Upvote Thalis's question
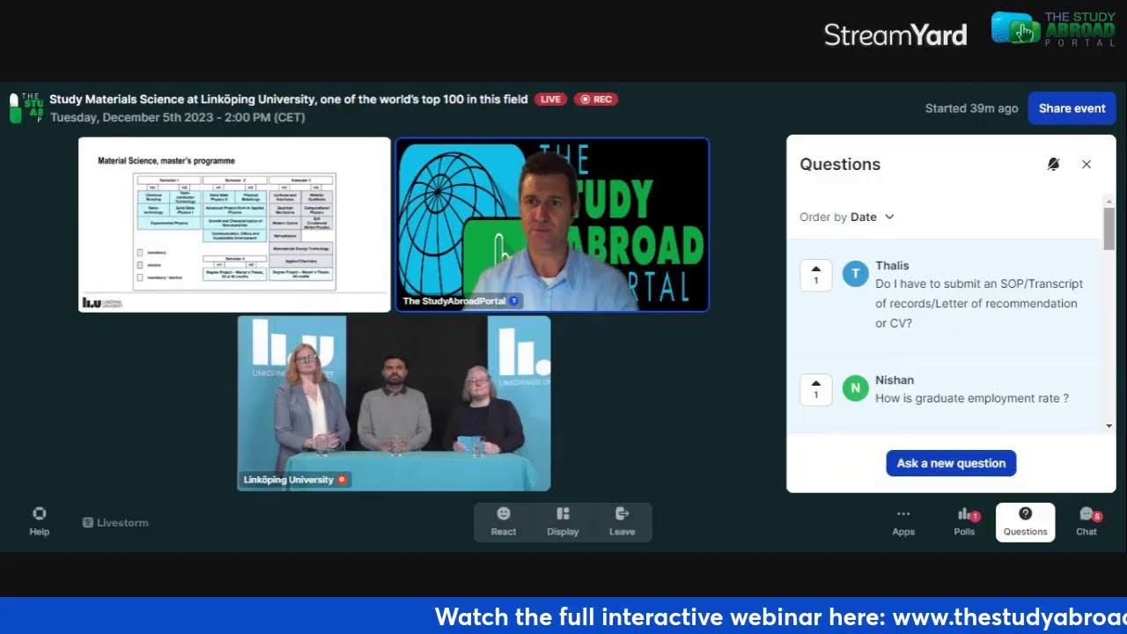The image size is (1127, 634). coord(816,275)
